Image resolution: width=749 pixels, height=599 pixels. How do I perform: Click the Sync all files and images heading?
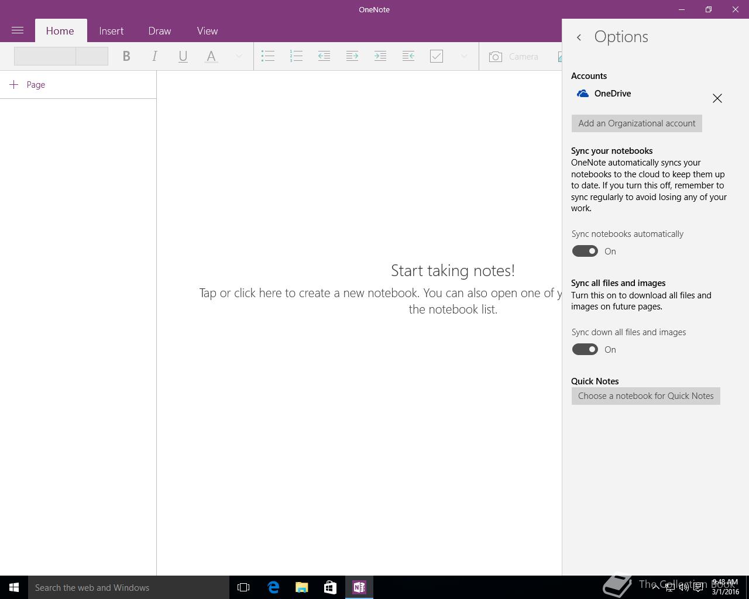click(x=619, y=283)
